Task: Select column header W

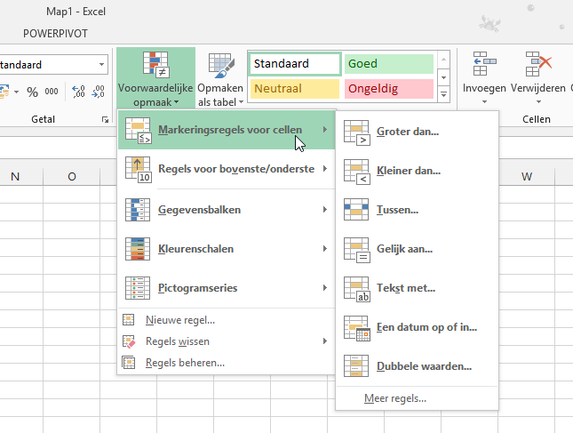Action: (x=526, y=176)
